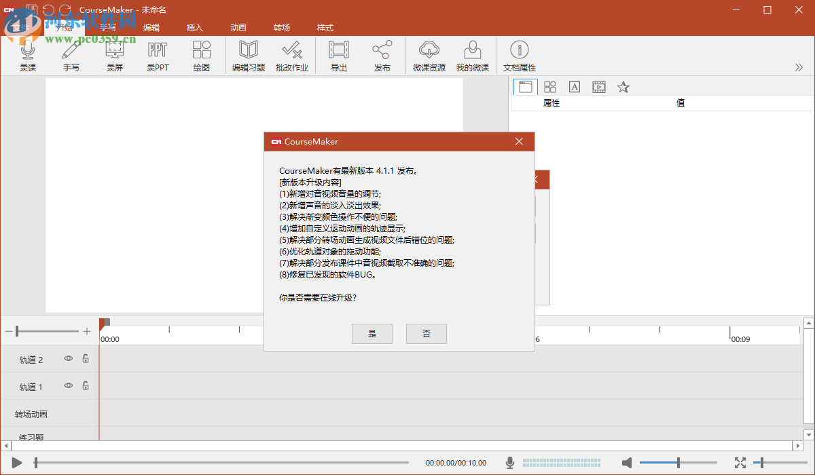Open the 导出 export tool

(x=338, y=56)
